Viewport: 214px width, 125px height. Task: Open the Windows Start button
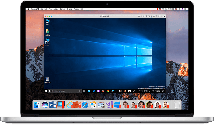[x=46, y=91]
